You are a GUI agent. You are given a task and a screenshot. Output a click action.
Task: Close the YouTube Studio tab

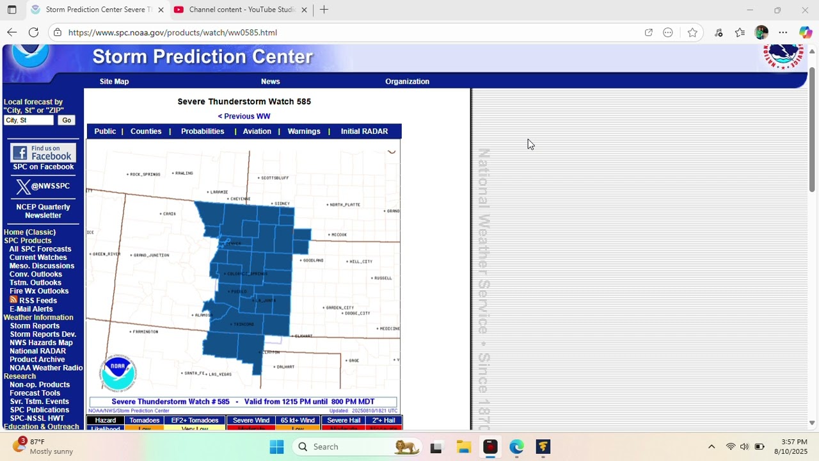coord(304,10)
